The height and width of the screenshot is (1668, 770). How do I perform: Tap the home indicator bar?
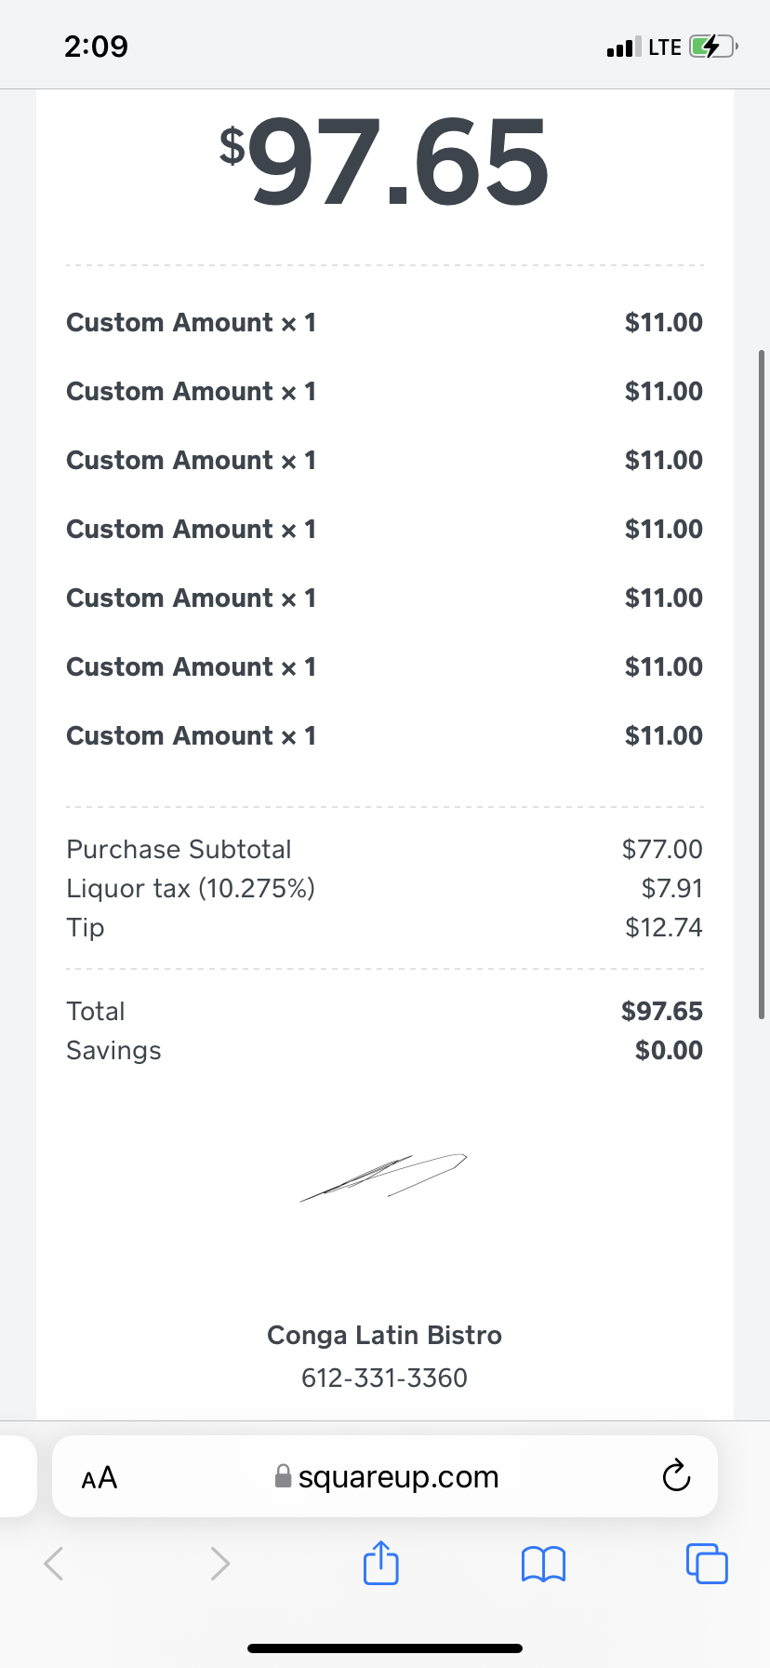(385, 1648)
